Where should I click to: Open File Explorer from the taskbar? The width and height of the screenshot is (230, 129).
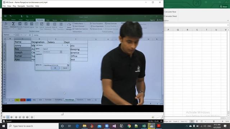[84, 126]
